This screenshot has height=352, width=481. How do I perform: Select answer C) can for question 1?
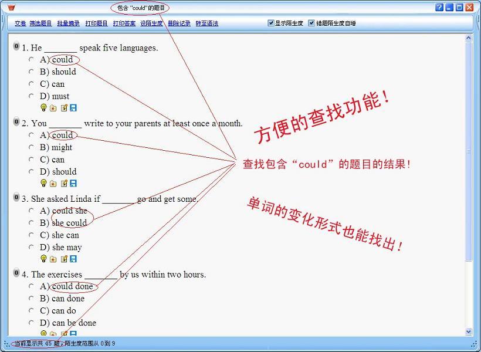pyautogui.click(x=32, y=84)
